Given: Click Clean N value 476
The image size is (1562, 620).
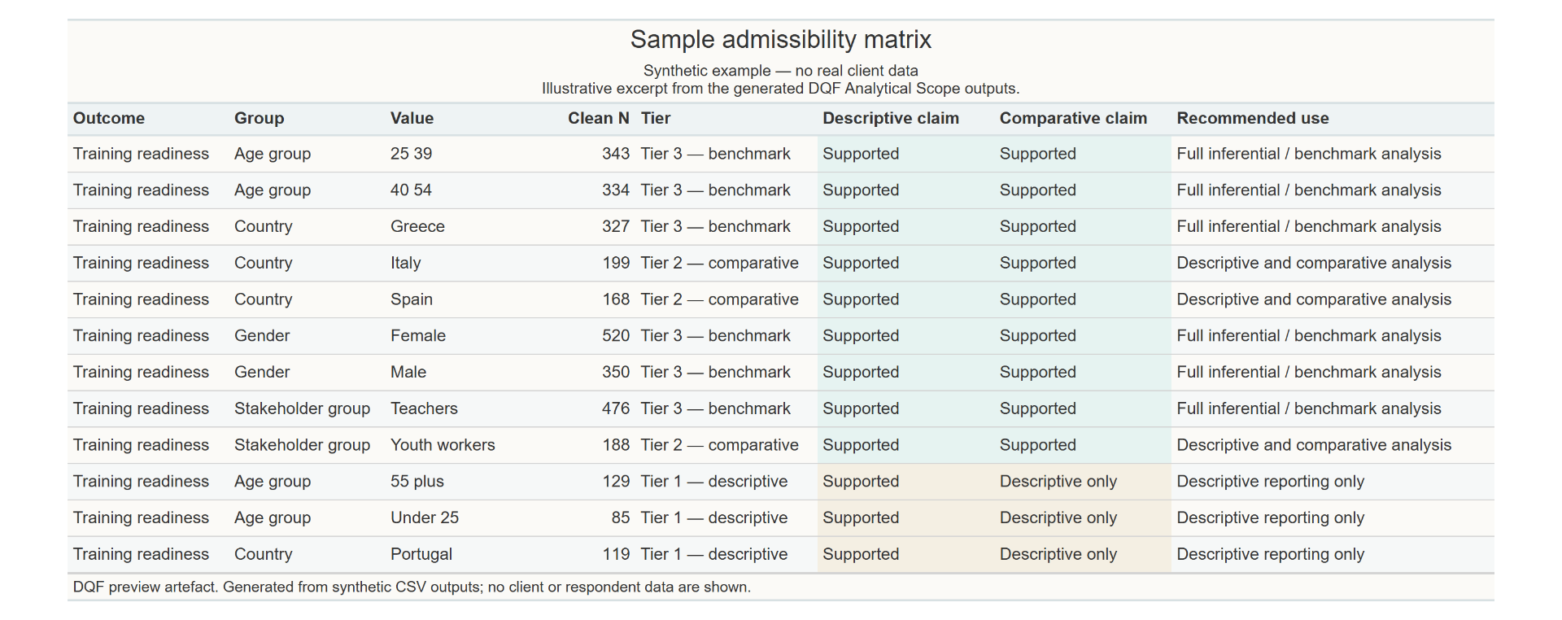Looking at the screenshot, I should point(616,408).
